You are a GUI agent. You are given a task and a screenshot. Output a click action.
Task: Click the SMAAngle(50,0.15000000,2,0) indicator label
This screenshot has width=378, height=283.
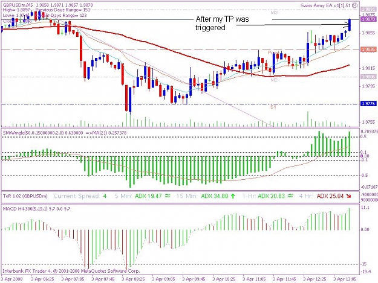point(33,133)
